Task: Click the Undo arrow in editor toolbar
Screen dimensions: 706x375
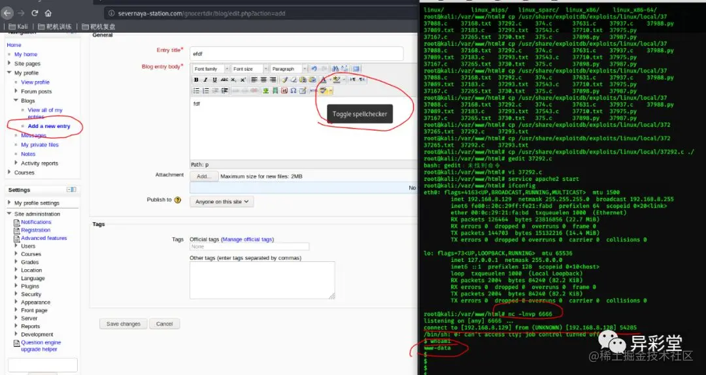Action: tap(314, 69)
